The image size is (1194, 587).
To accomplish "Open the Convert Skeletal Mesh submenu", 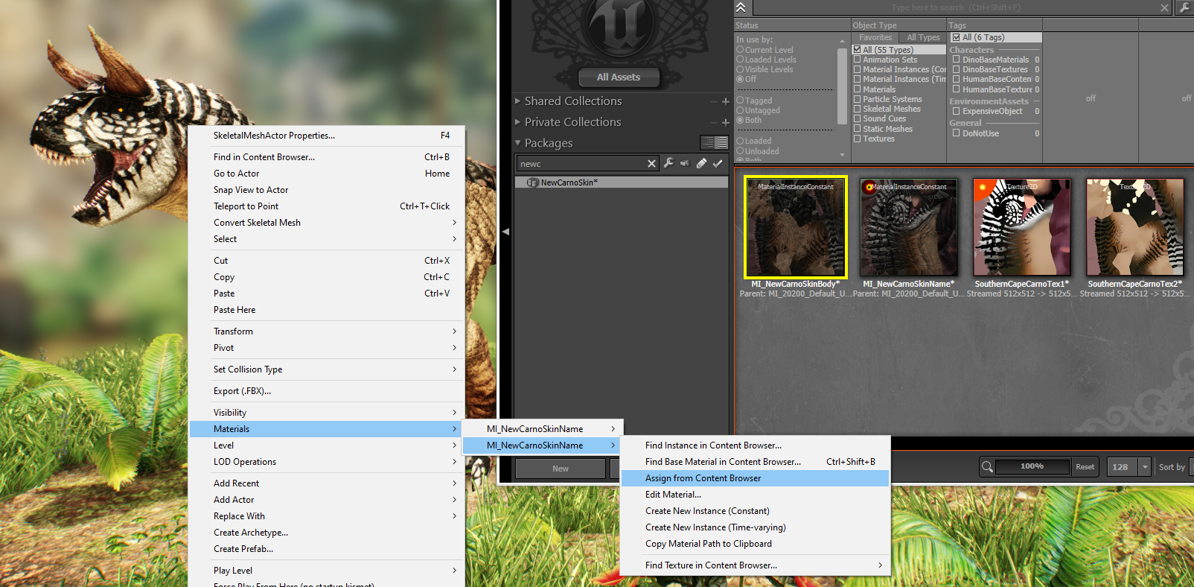I will (x=328, y=223).
